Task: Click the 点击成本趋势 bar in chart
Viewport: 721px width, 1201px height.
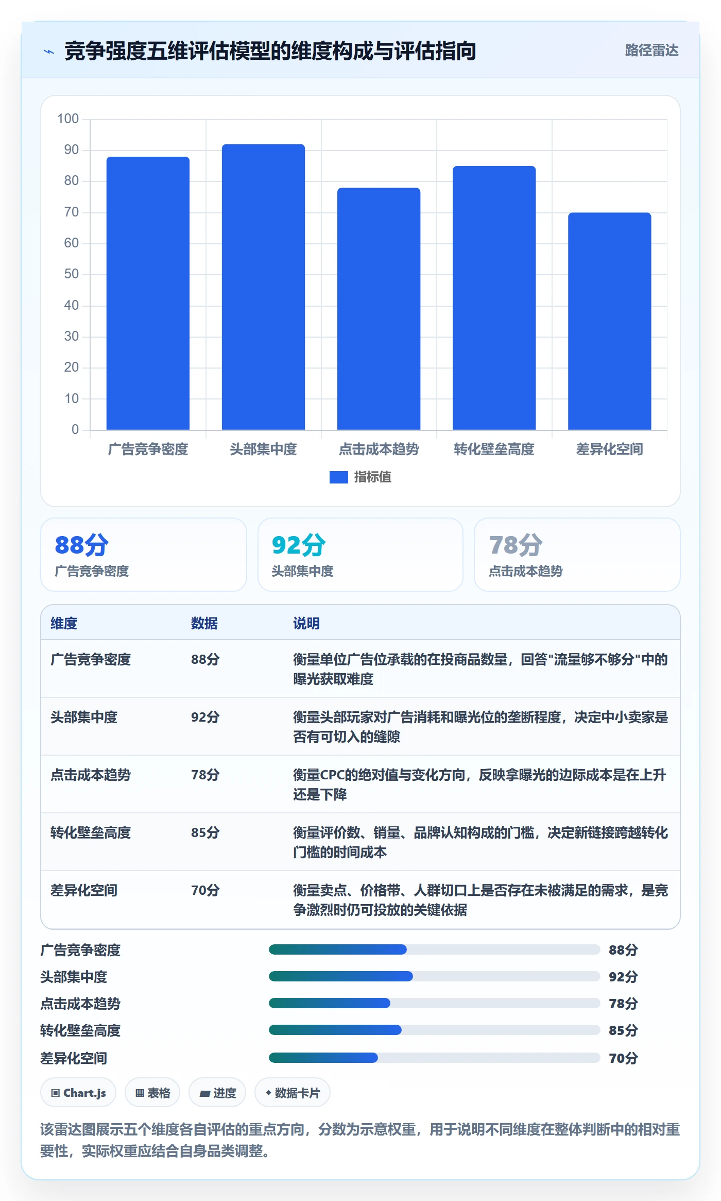Action: [x=379, y=309]
